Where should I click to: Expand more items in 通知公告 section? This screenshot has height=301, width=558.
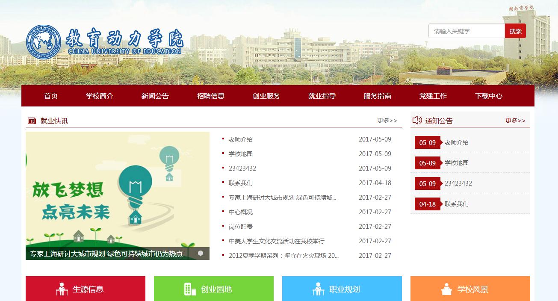coord(515,121)
